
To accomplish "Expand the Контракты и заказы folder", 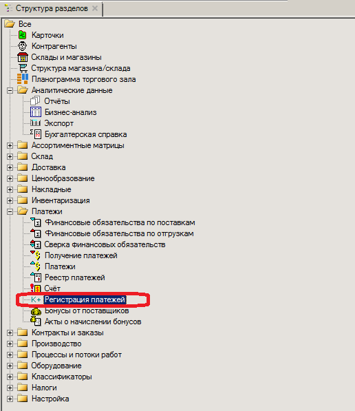I will (x=10, y=333).
